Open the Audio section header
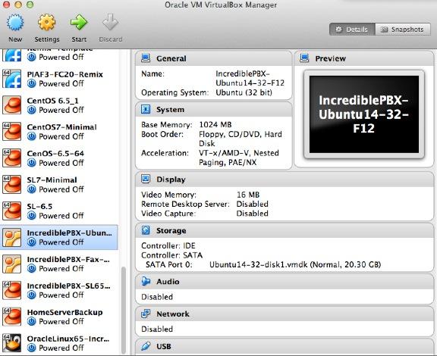 [285, 282]
